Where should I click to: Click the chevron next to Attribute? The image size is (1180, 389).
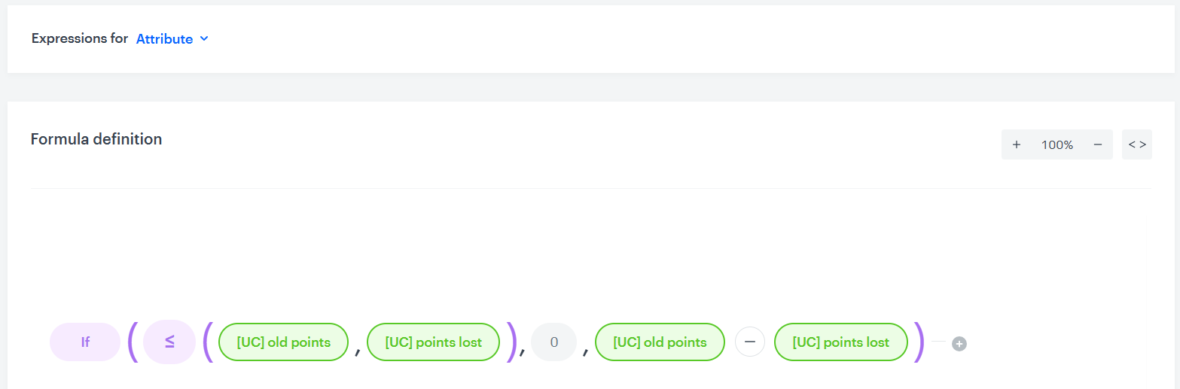[204, 39]
